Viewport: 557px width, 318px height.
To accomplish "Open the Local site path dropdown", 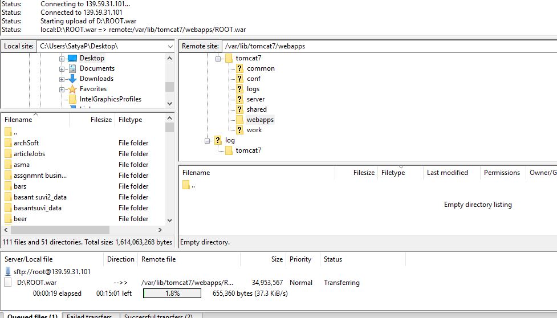I will pos(170,47).
